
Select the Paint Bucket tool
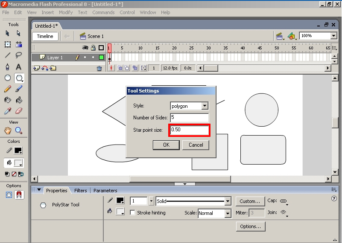[x=19, y=100]
